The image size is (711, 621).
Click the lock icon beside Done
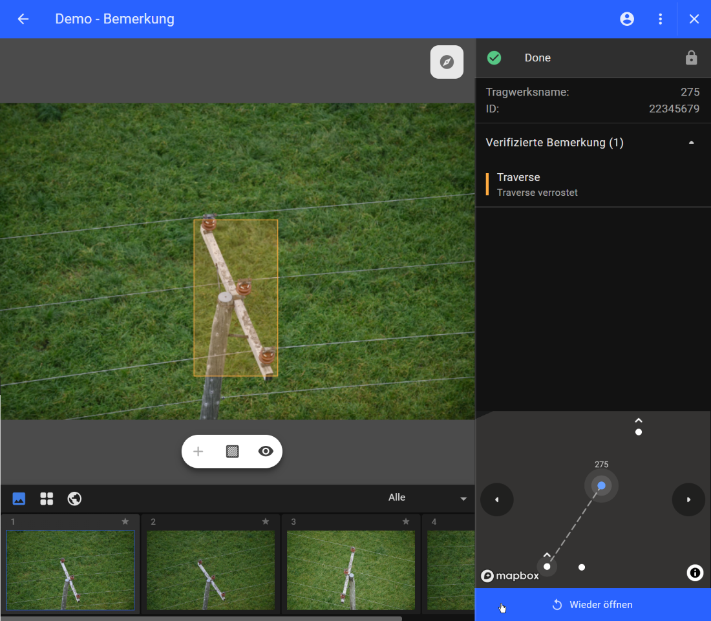pyautogui.click(x=691, y=58)
